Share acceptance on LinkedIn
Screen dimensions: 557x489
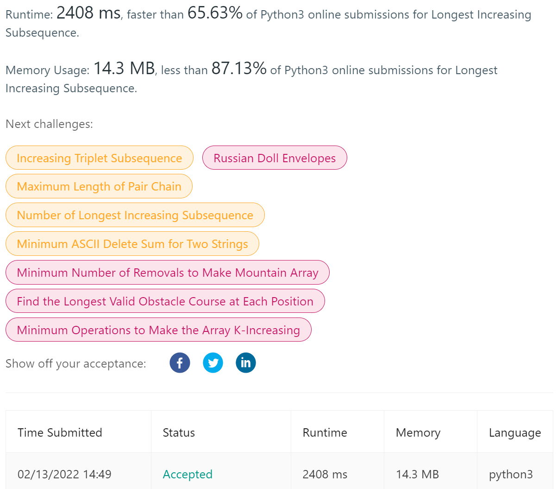[245, 362]
